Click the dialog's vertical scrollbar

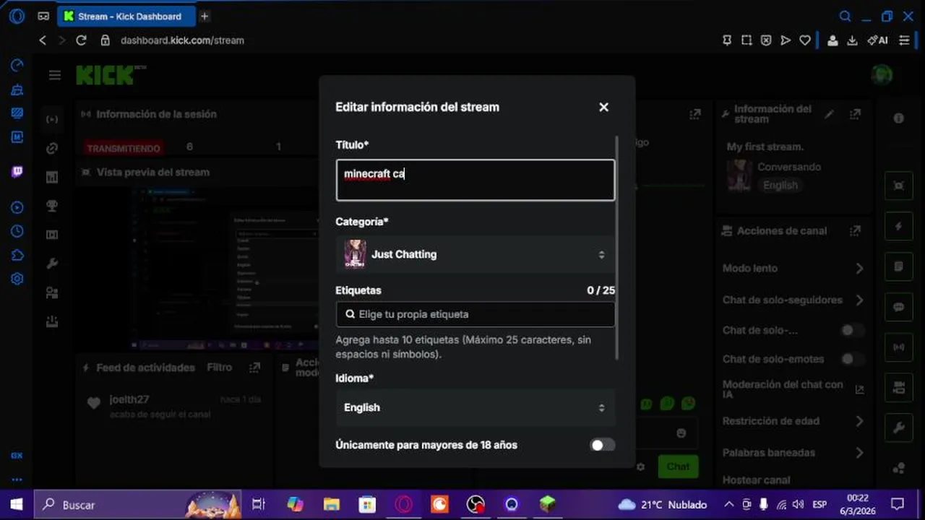pyautogui.click(x=617, y=248)
